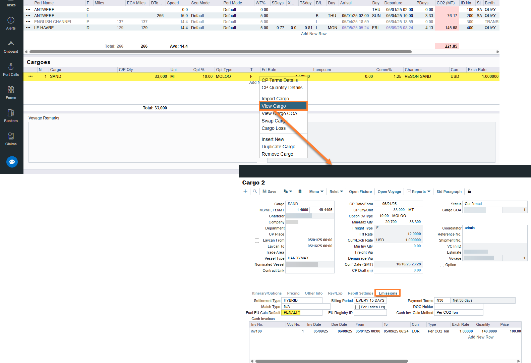Viewport: 531px width, 363px height.
Task: Click the trash delete icon in Cargo toolbar
Action: pos(300,192)
